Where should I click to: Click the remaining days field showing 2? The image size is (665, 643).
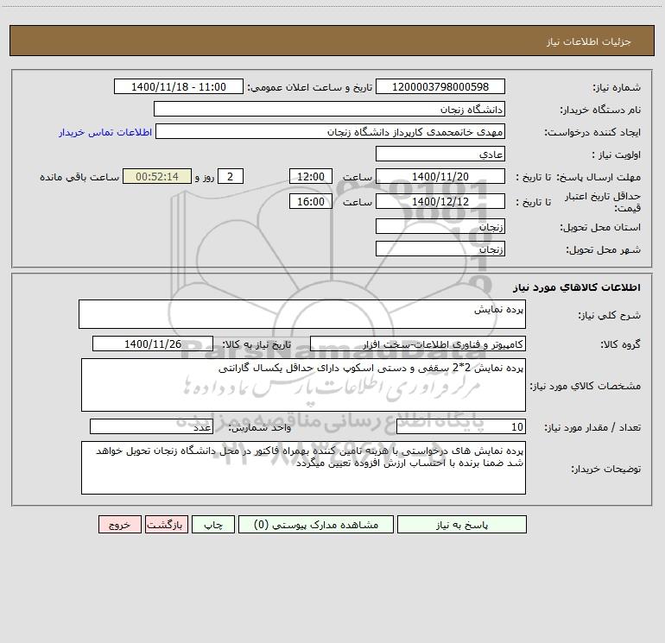tap(231, 176)
